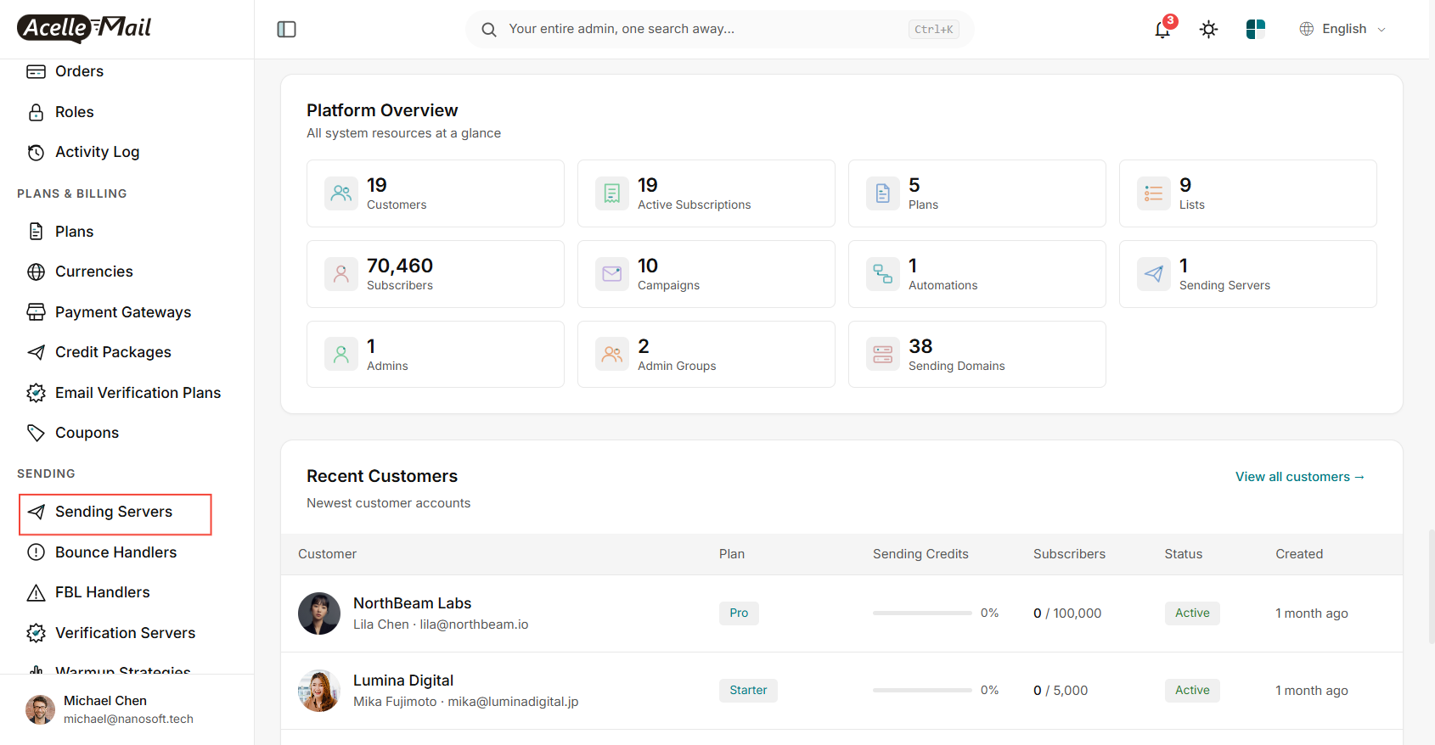
Task: Focus the admin search field
Action: coord(720,29)
